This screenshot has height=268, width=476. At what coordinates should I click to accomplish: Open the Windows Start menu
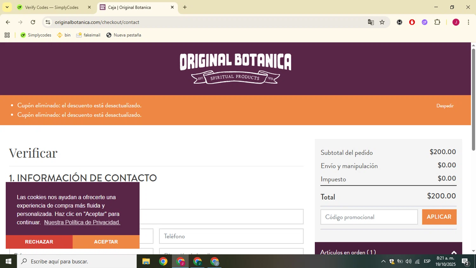[9, 261]
